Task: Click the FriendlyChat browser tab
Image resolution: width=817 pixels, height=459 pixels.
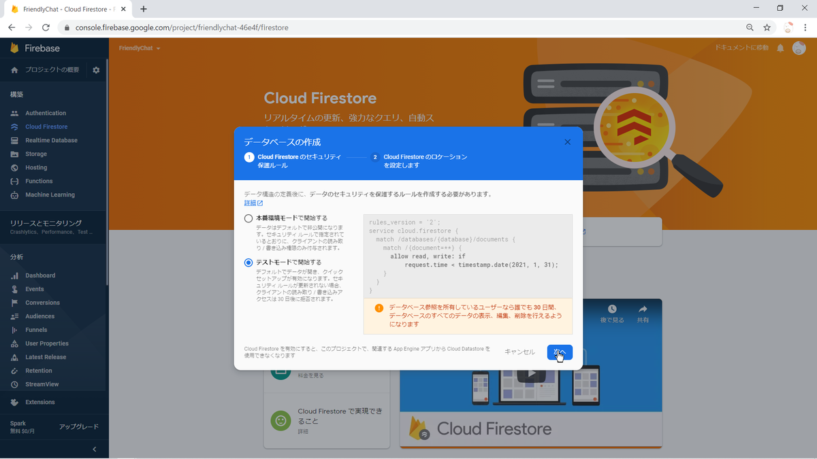Action: (68, 9)
